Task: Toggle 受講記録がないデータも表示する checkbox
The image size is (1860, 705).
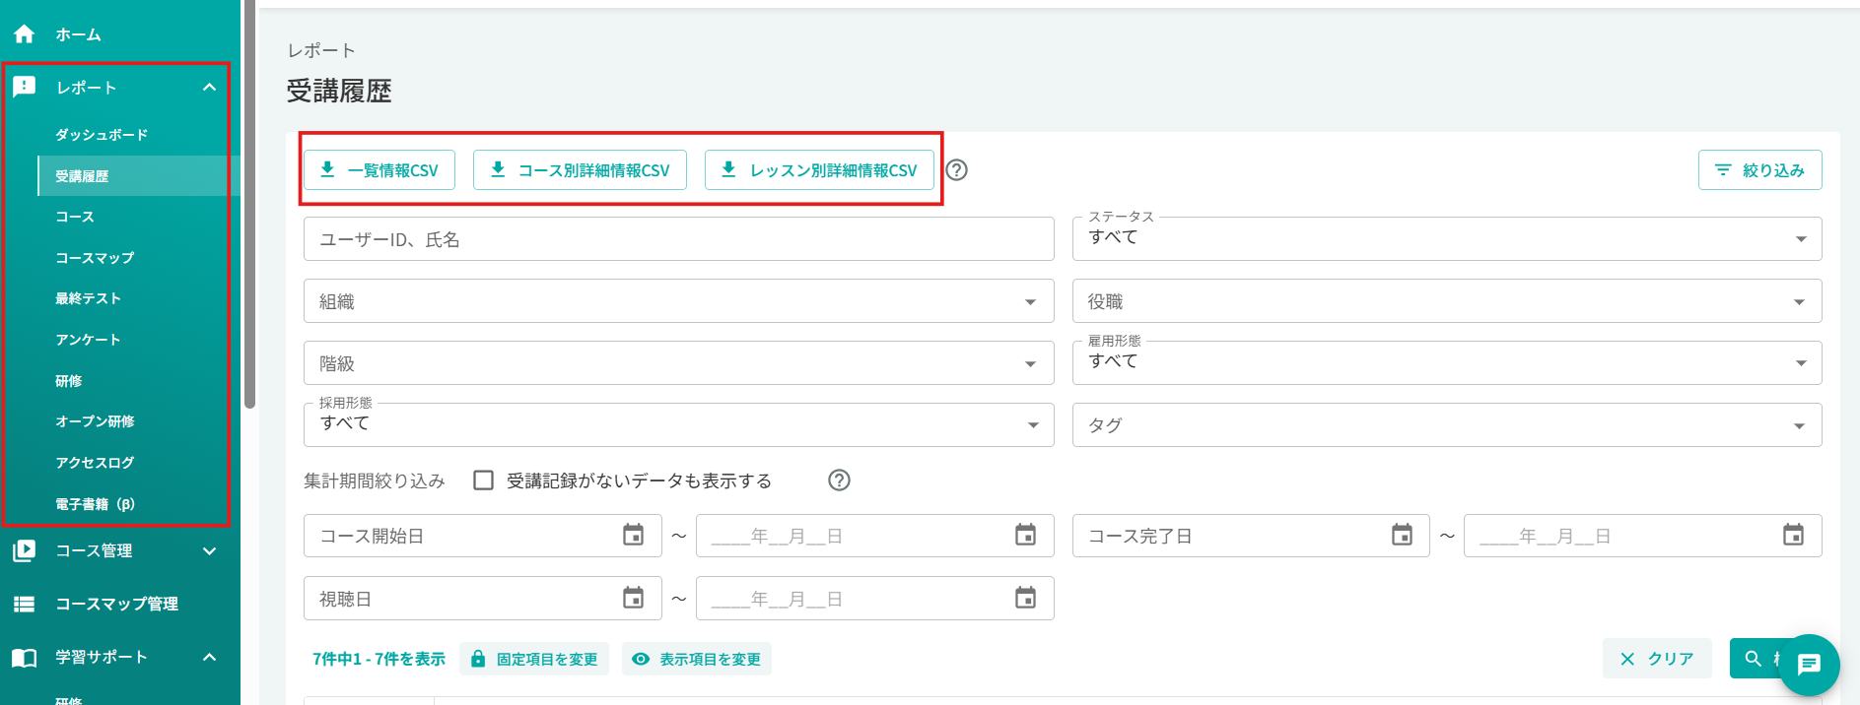Action: pyautogui.click(x=483, y=481)
